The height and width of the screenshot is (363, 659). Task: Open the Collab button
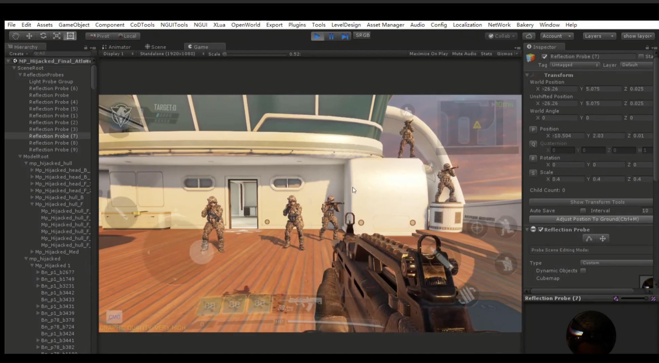coord(502,36)
